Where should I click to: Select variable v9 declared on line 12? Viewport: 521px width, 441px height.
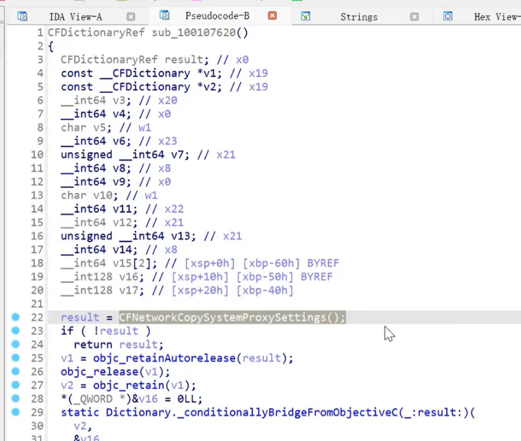119,182
